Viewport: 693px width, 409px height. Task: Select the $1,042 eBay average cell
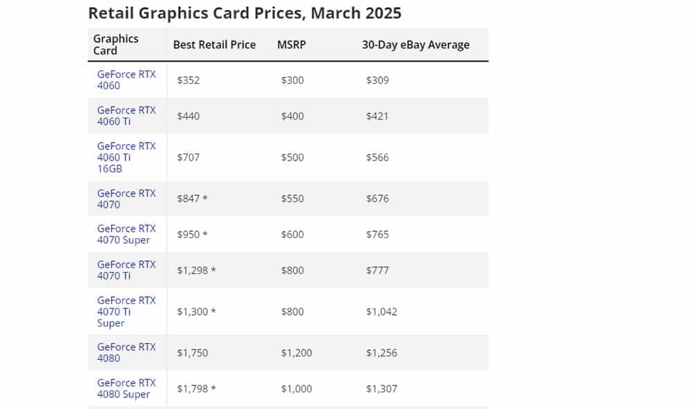pyautogui.click(x=381, y=311)
